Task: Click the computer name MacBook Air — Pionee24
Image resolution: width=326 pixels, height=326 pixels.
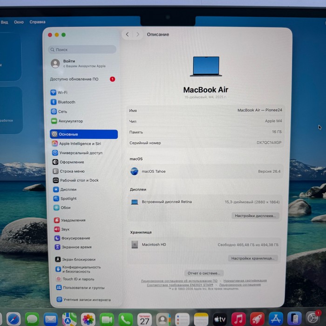Action: coord(260,110)
